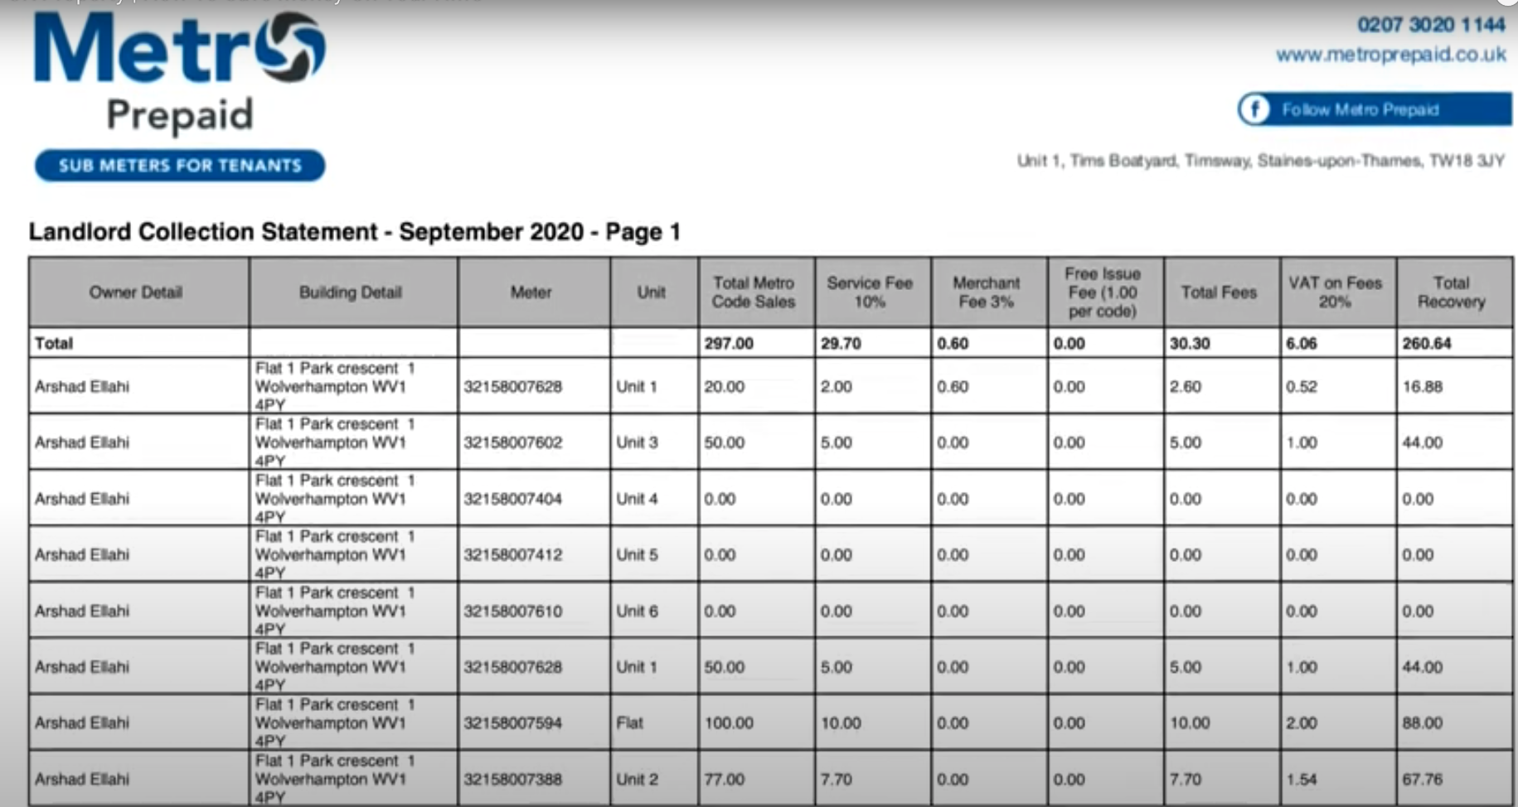Select meter number 32158007404
The height and width of the screenshot is (807, 1518).
point(513,499)
